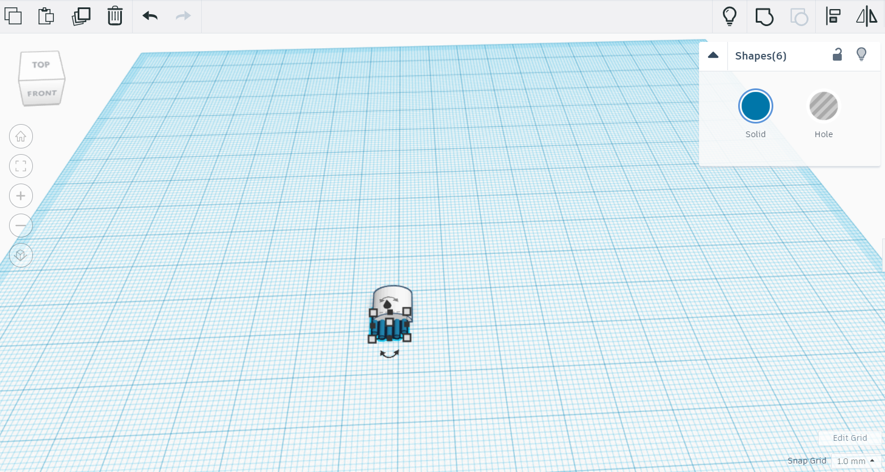The image size is (885, 472).
Task: Copy the selected shapes
Action: pos(13,16)
